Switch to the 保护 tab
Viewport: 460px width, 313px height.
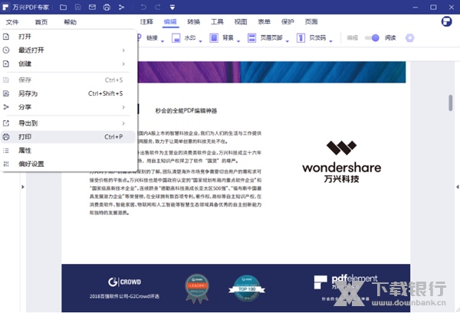tap(287, 21)
